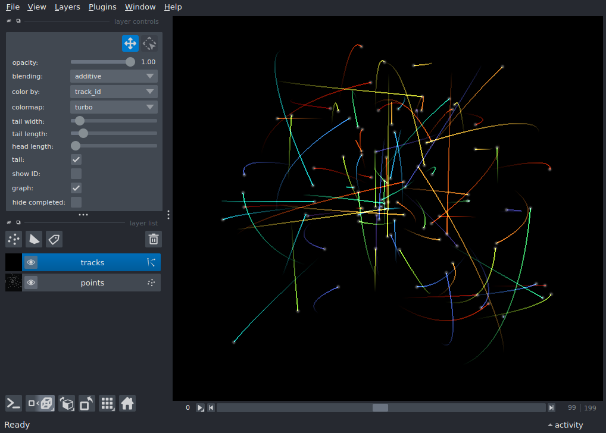The height and width of the screenshot is (433, 606).
Task: Toggle 2D/3D display mode
Action: [x=40, y=403]
